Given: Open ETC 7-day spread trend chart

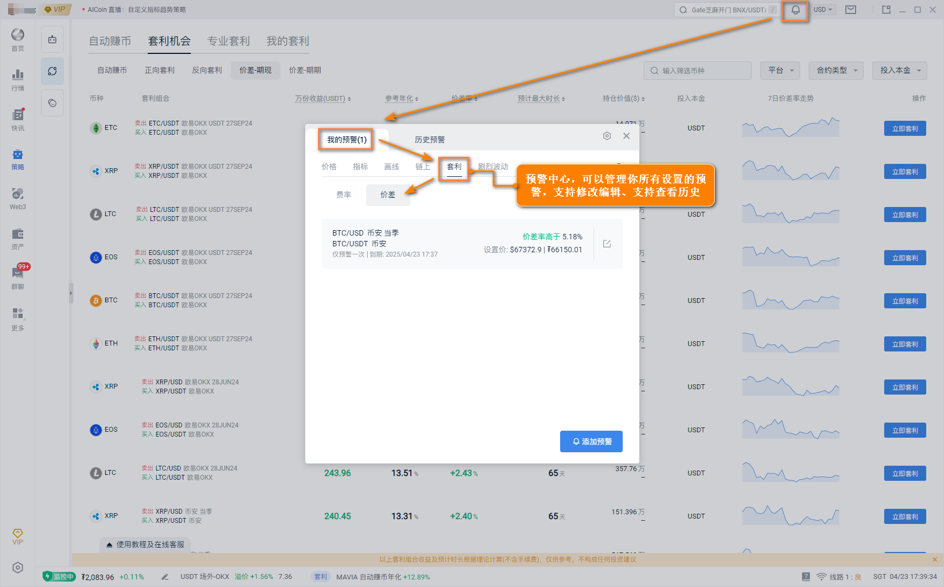Looking at the screenshot, I should click(x=791, y=127).
